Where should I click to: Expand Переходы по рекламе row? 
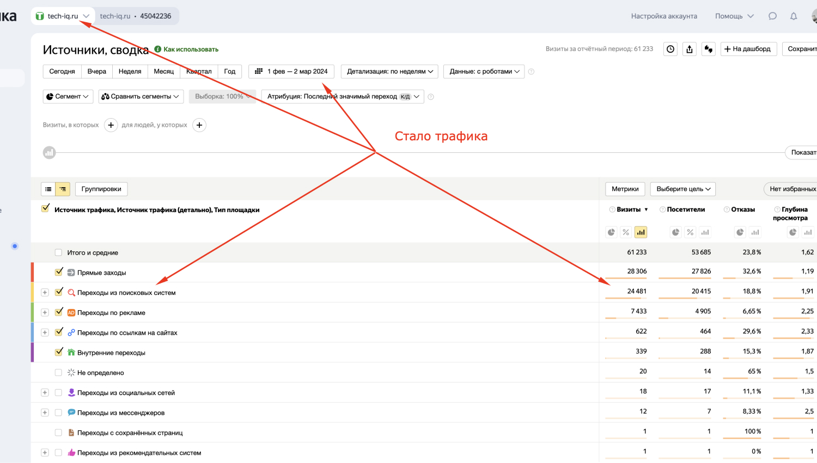(x=45, y=313)
